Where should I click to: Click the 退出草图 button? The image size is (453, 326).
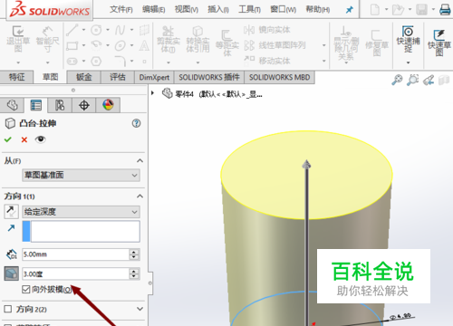(18, 39)
